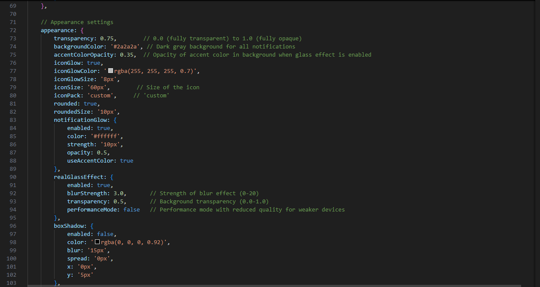This screenshot has height=287, width=540.
Task: Click the boxShadow property name
Action: click(x=70, y=226)
